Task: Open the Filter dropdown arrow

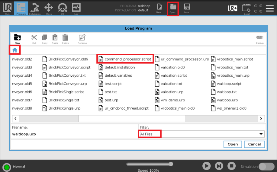Action: click(x=261, y=134)
